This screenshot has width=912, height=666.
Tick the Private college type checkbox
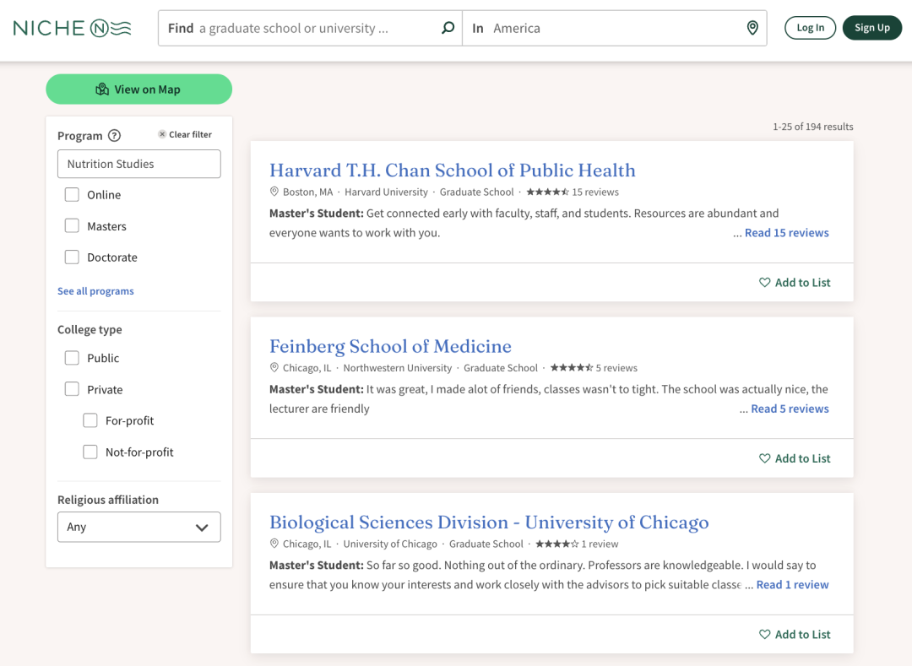point(72,389)
